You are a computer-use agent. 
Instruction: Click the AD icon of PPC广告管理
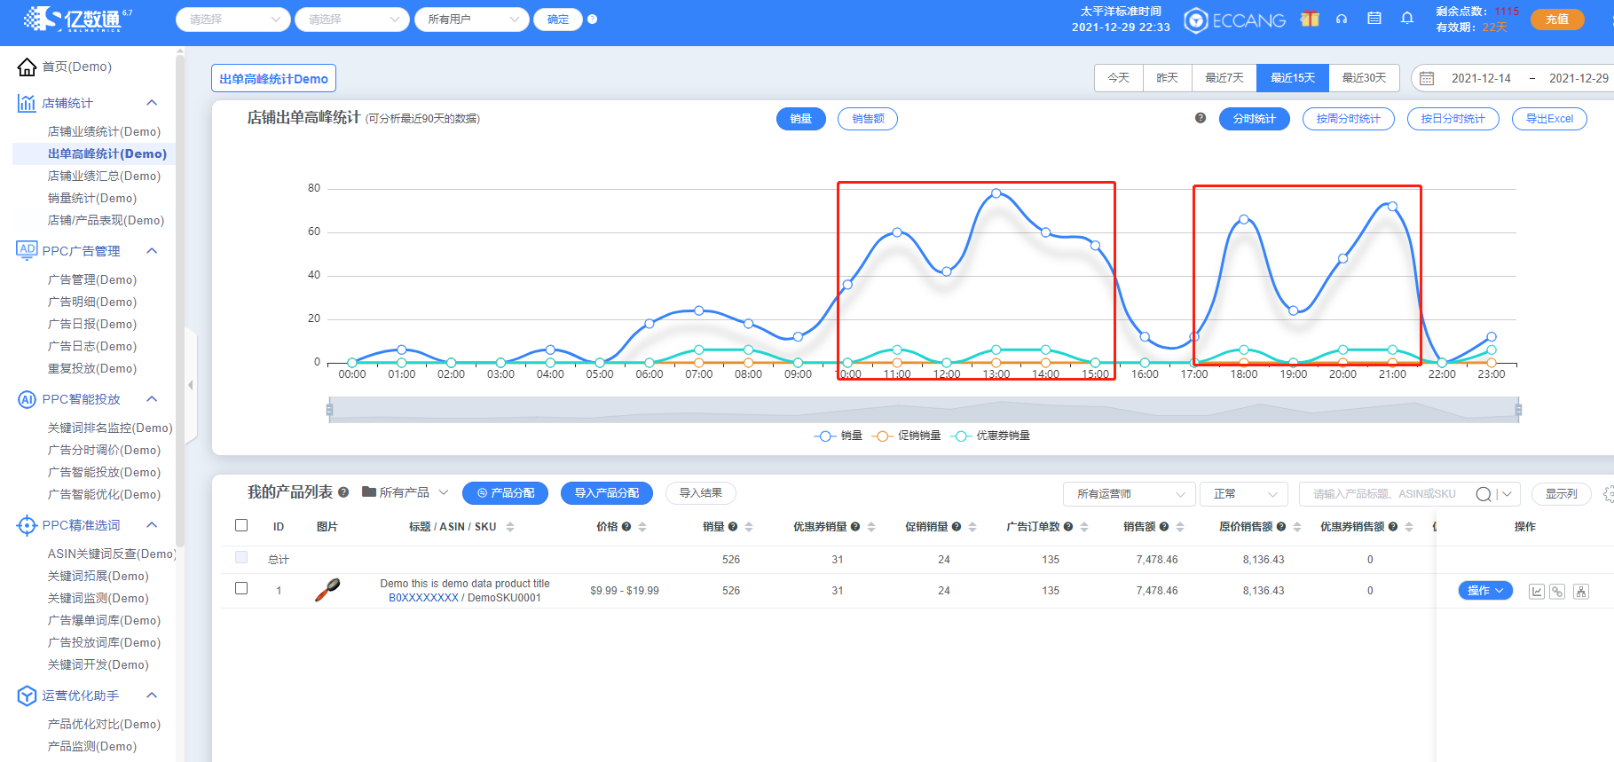[27, 250]
